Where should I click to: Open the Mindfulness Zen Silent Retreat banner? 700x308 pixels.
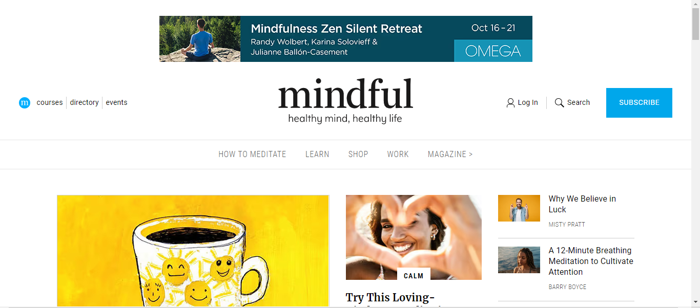[346, 39]
